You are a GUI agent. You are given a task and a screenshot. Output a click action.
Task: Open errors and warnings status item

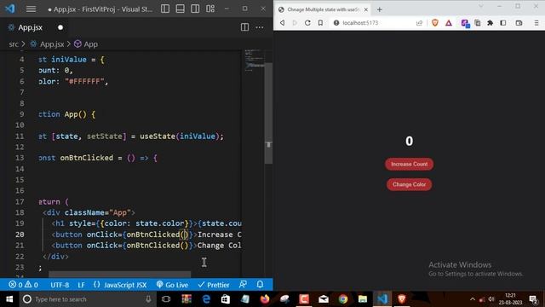pyautogui.click(x=23, y=285)
